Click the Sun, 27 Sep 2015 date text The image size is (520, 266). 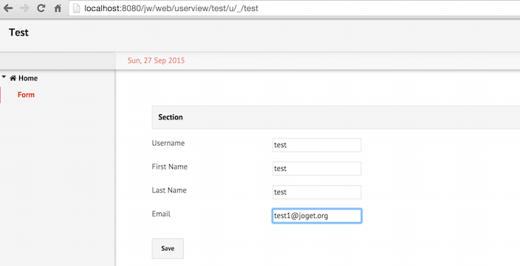pyautogui.click(x=156, y=60)
